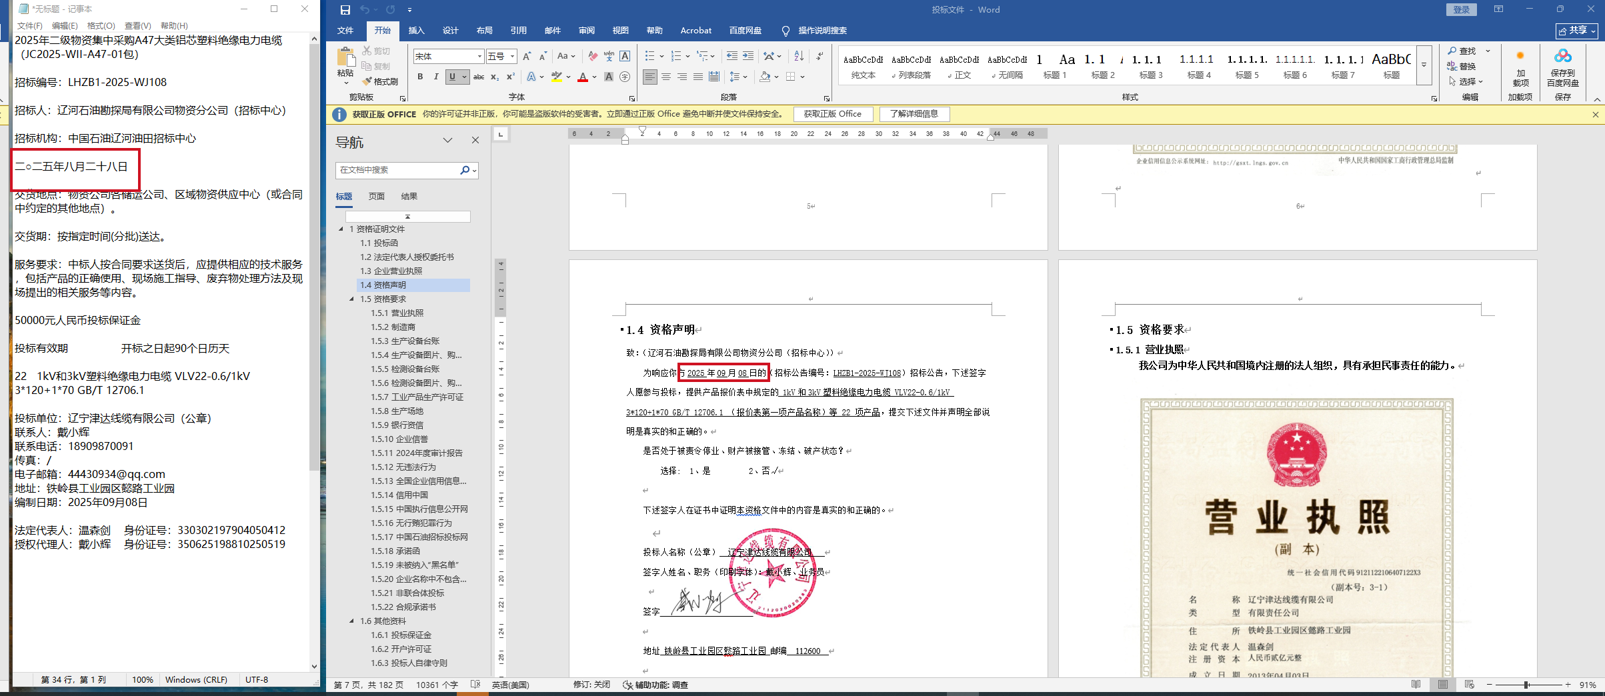The width and height of the screenshot is (1605, 696).
Task: Decrease paragraph indent
Action: click(x=732, y=57)
